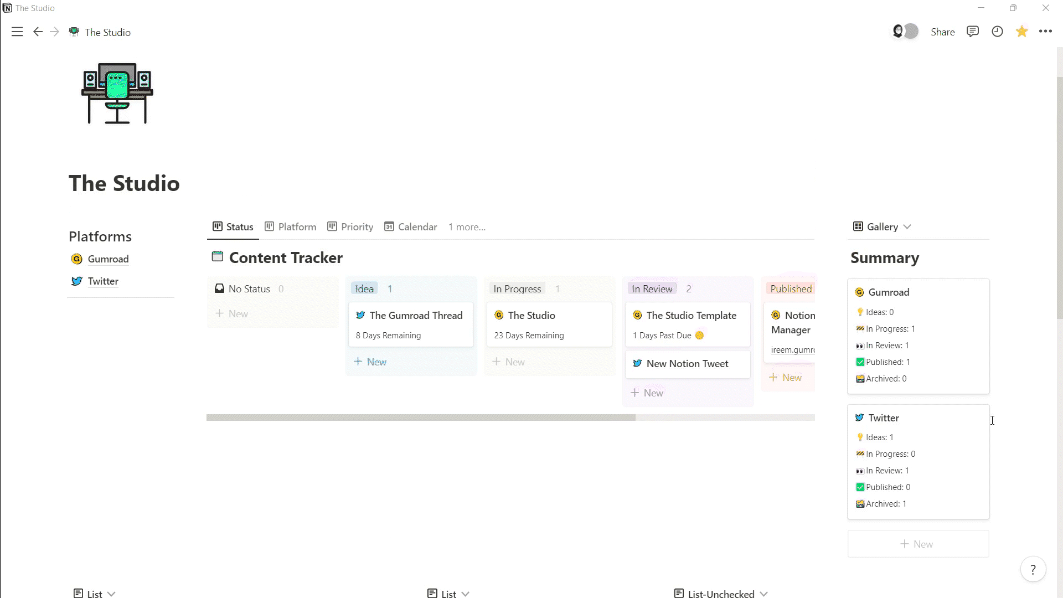This screenshot has width=1063, height=598.
Task: Click the Content Tracker calendar icon
Action: 218,256
